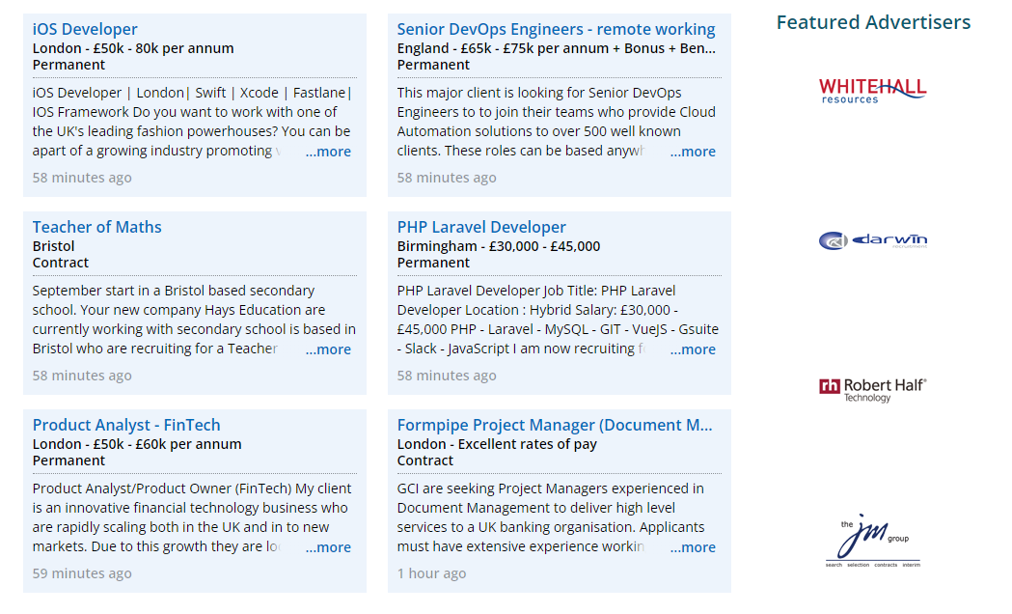Image resolution: width=1012 pixels, height=614 pixels.
Task: Open the Formpipe Project Manager job
Action: (x=554, y=425)
